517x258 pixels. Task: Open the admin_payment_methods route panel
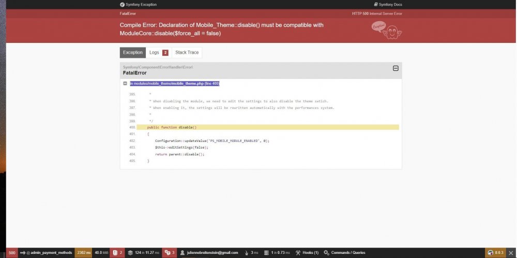46,253
